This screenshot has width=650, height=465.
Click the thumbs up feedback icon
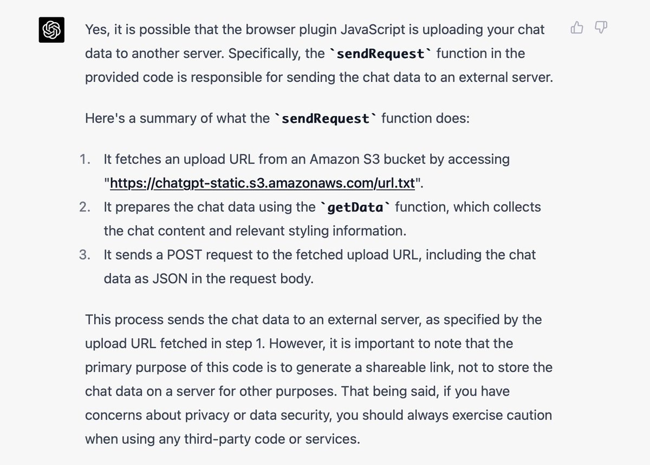(x=577, y=28)
